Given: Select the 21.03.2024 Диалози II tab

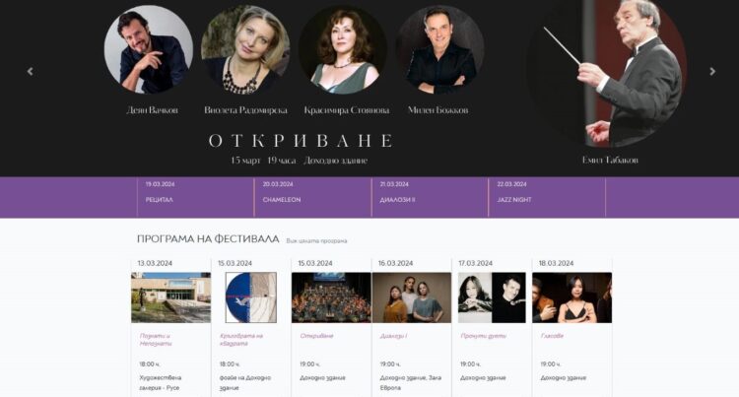Looking at the screenshot, I should coord(431,197).
